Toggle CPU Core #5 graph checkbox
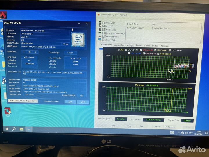Viewport: 209px width, 157px height. tap(129, 53)
